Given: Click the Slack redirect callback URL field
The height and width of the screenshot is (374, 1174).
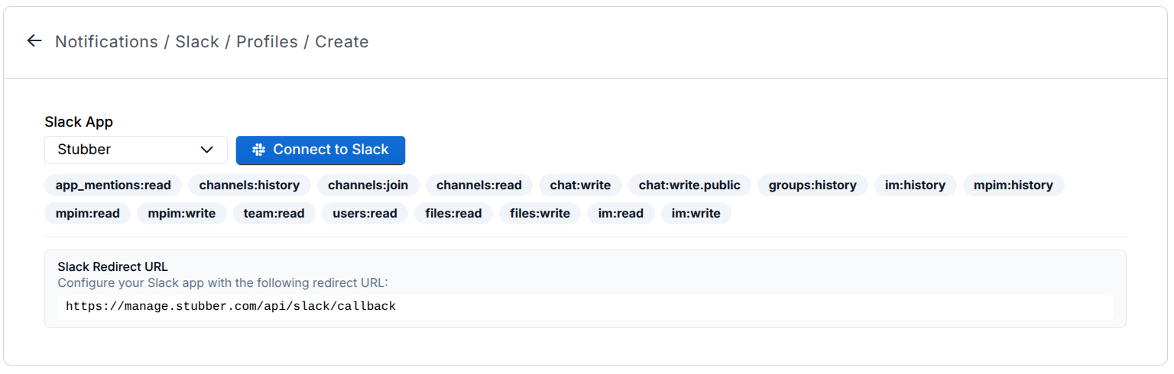Looking at the screenshot, I should 585,307.
